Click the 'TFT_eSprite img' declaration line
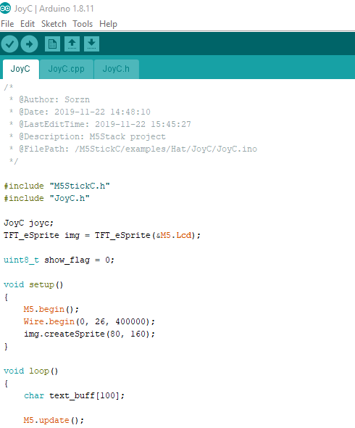The image size is (355, 428). 102,235
